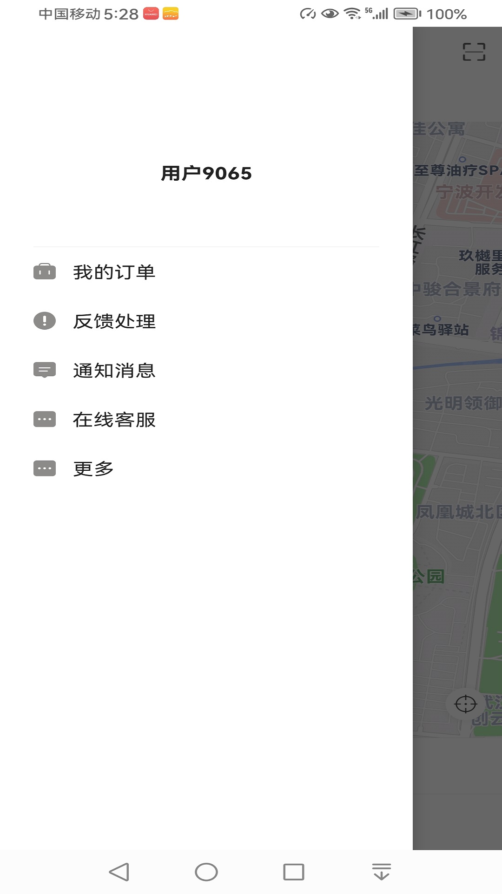Tap the hide navigation bar arrow icon
The width and height of the screenshot is (502, 894).
coord(381,872)
